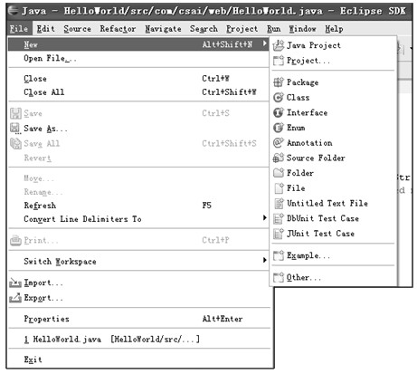417x374 pixels.
Task: Select Close All entry
Action: [138, 92]
